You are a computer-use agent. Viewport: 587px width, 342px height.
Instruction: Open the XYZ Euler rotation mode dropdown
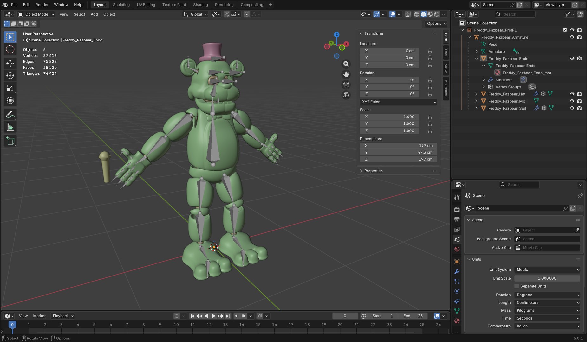tap(398, 102)
